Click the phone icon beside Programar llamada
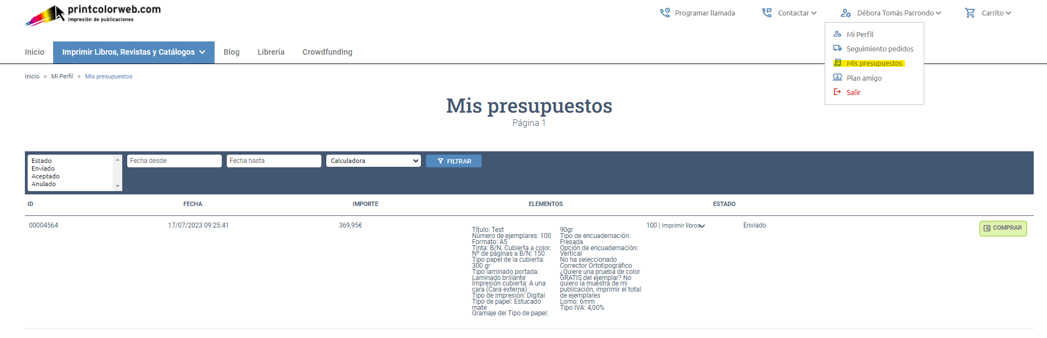The image size is (1047, 338). coord(665,13)
